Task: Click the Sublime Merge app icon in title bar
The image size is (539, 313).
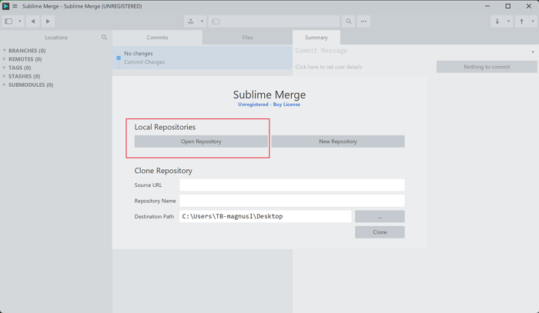Action: [x=6, y=6]
